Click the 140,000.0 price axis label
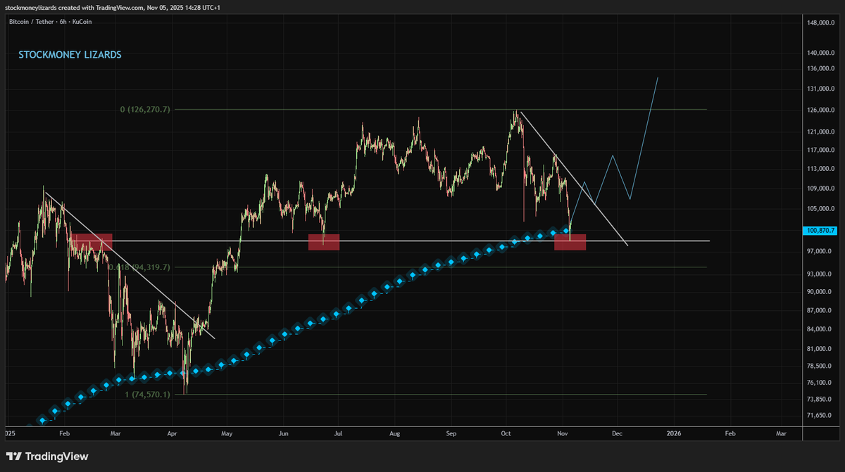 click(x=822, y=53)
